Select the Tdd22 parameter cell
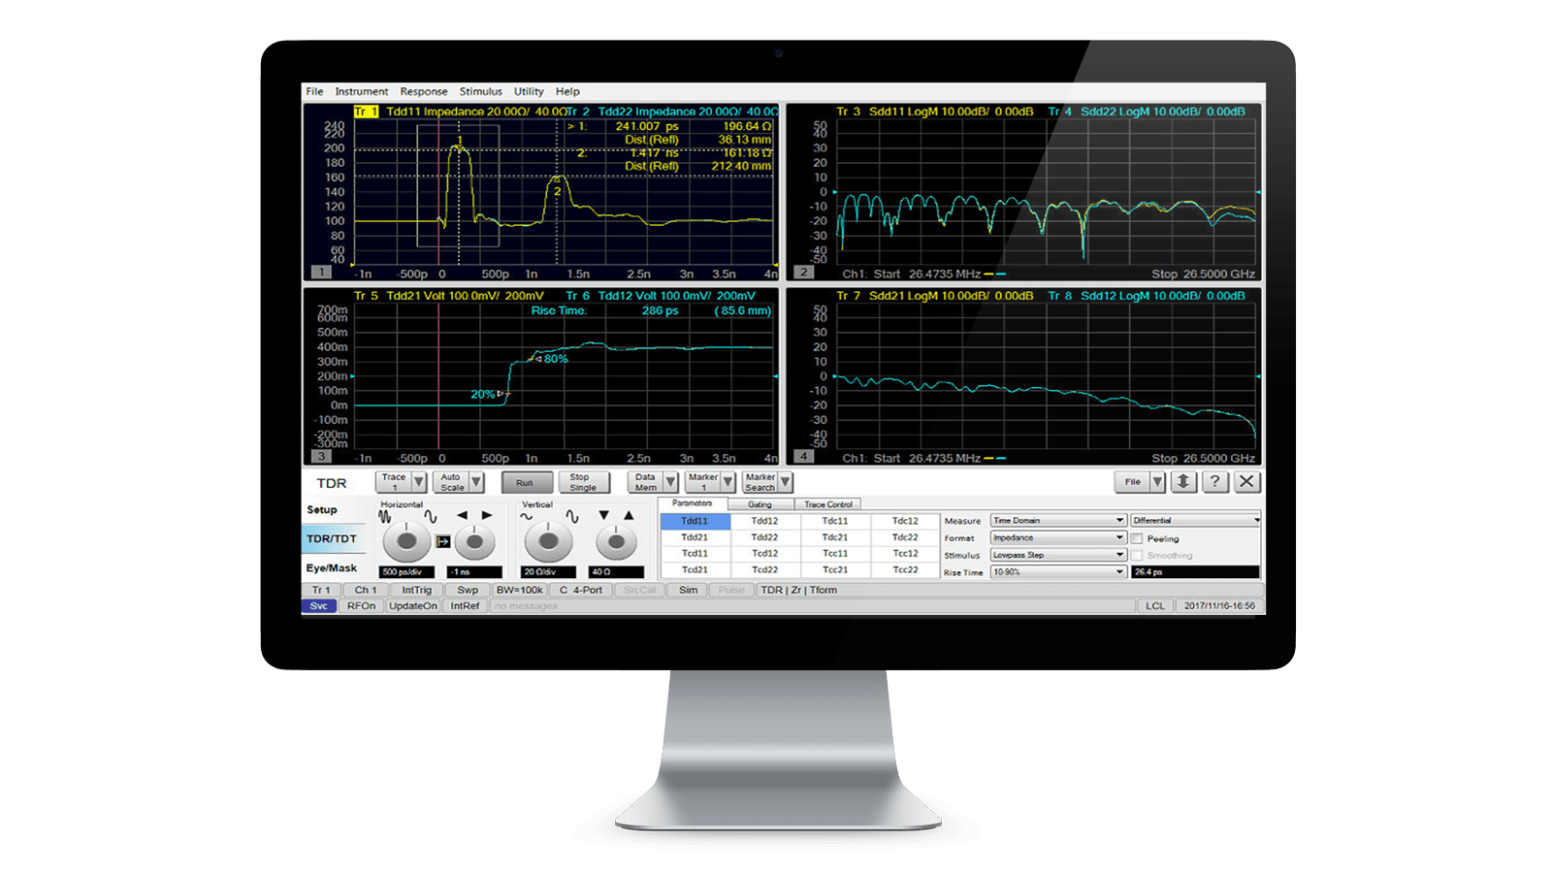The height and width of the screenshot is (873, 1552). [x=764, y=536]
